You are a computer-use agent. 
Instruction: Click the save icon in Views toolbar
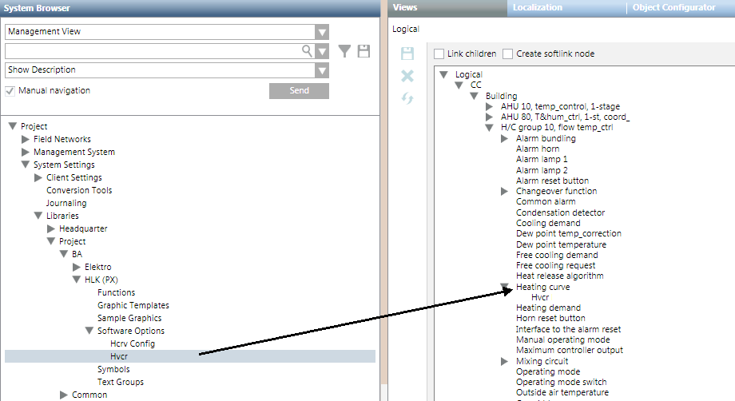pos(407,54)
